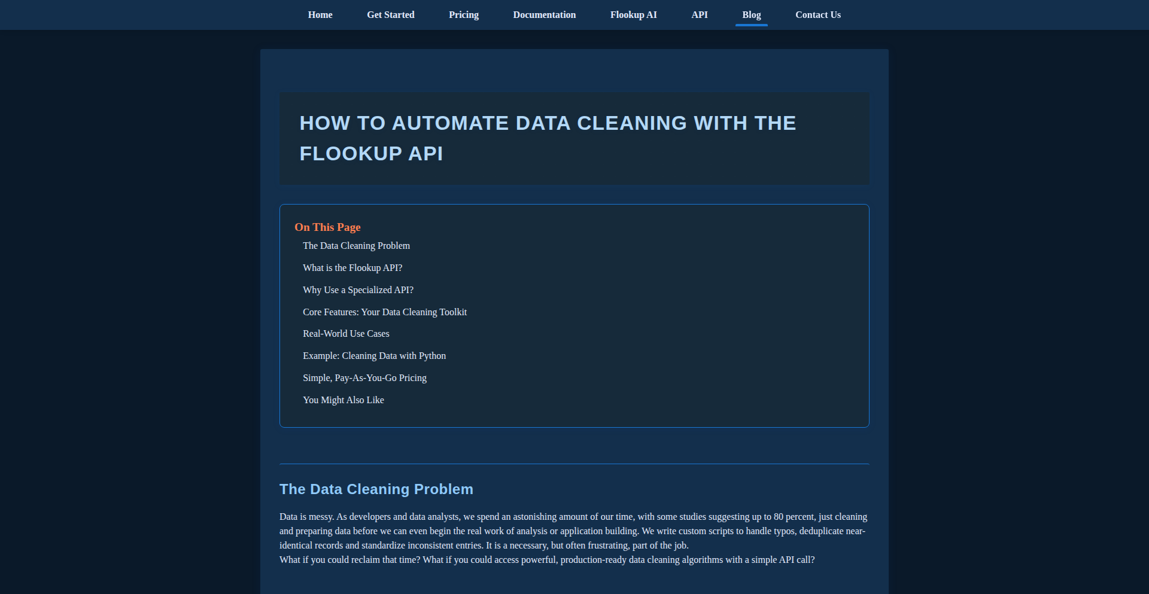
Task: Click The Data Cleaning Problem section heading
Action: click(x=376, y=489)
